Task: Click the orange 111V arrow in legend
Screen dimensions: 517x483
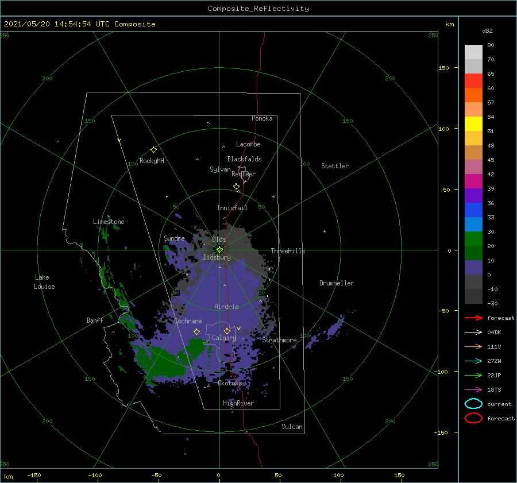Action: [x=473, y=346]
